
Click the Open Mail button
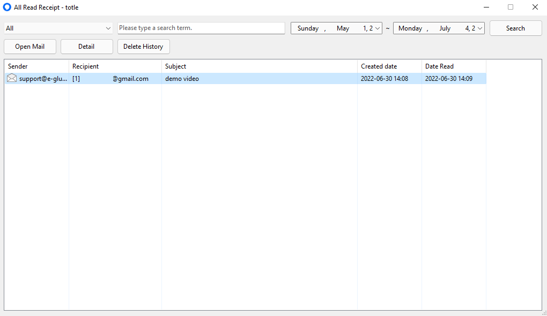click(30, 47)
